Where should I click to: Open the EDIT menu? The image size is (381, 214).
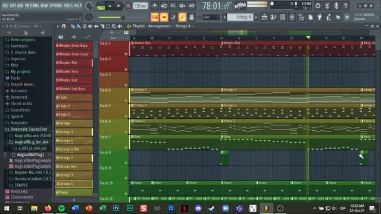[x=13, y=5]
